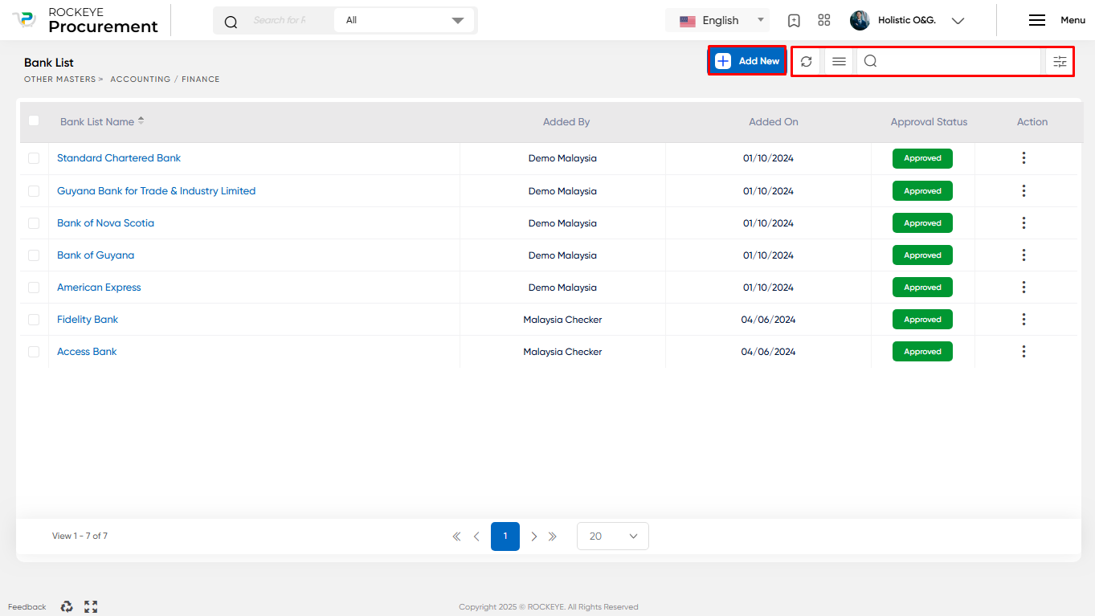Viewport: 1095px width, 616px height.
Task: Click 04/06/2024 date in Access Bank row
Action: tap(768, 352)
